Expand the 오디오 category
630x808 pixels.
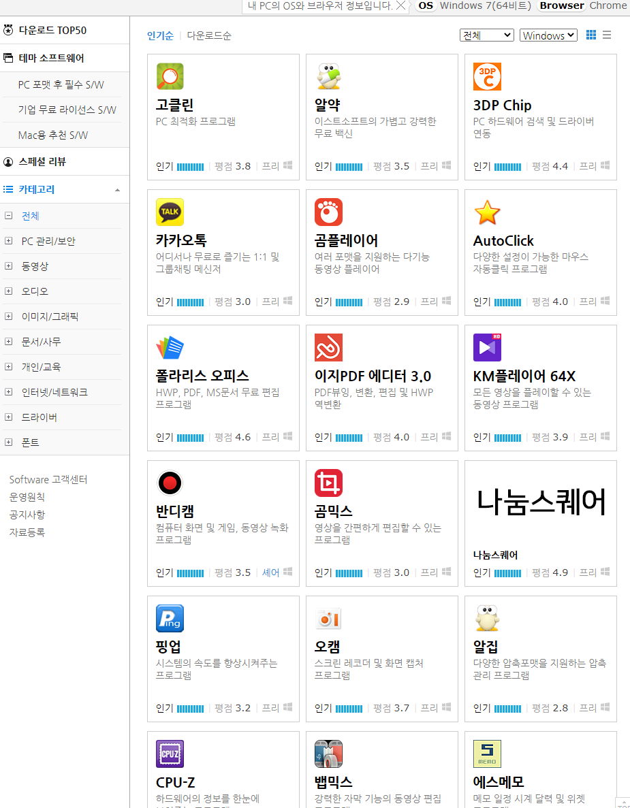point(8,291)
